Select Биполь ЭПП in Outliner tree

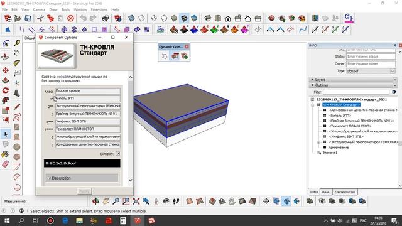tap(340, 116)
